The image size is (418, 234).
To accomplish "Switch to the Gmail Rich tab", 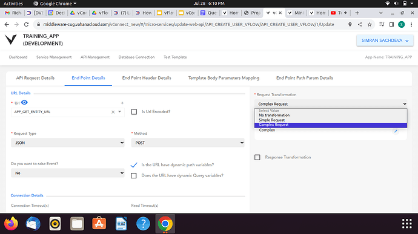I will 13,13.
